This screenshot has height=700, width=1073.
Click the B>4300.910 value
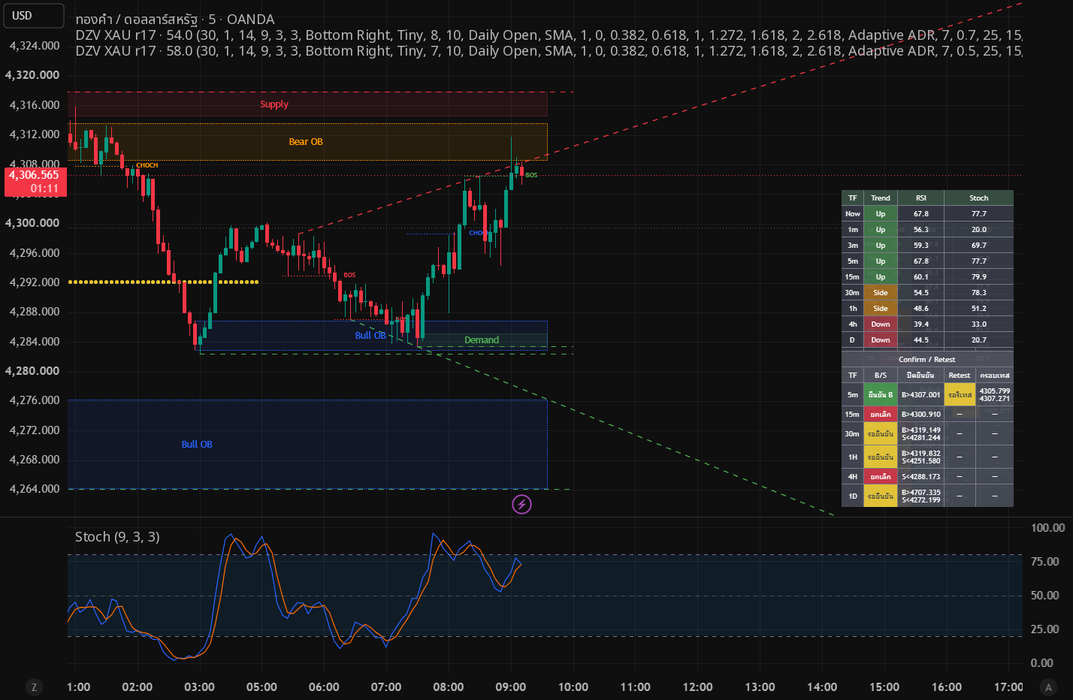tap(921, 415)
